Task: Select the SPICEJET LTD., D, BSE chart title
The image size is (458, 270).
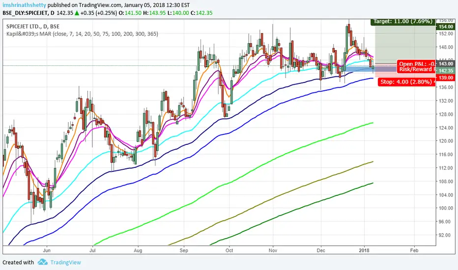Action: pyautogui.click(x=33, y=27)
